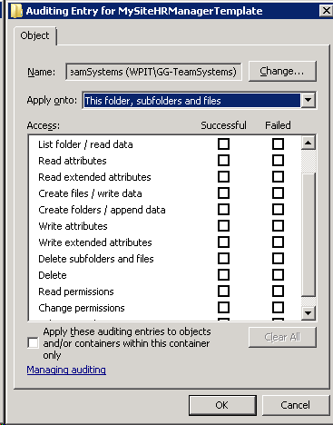Select 'Delete subfolders and files' row text
The image size is (333, 425).
(x=96, y=259)
